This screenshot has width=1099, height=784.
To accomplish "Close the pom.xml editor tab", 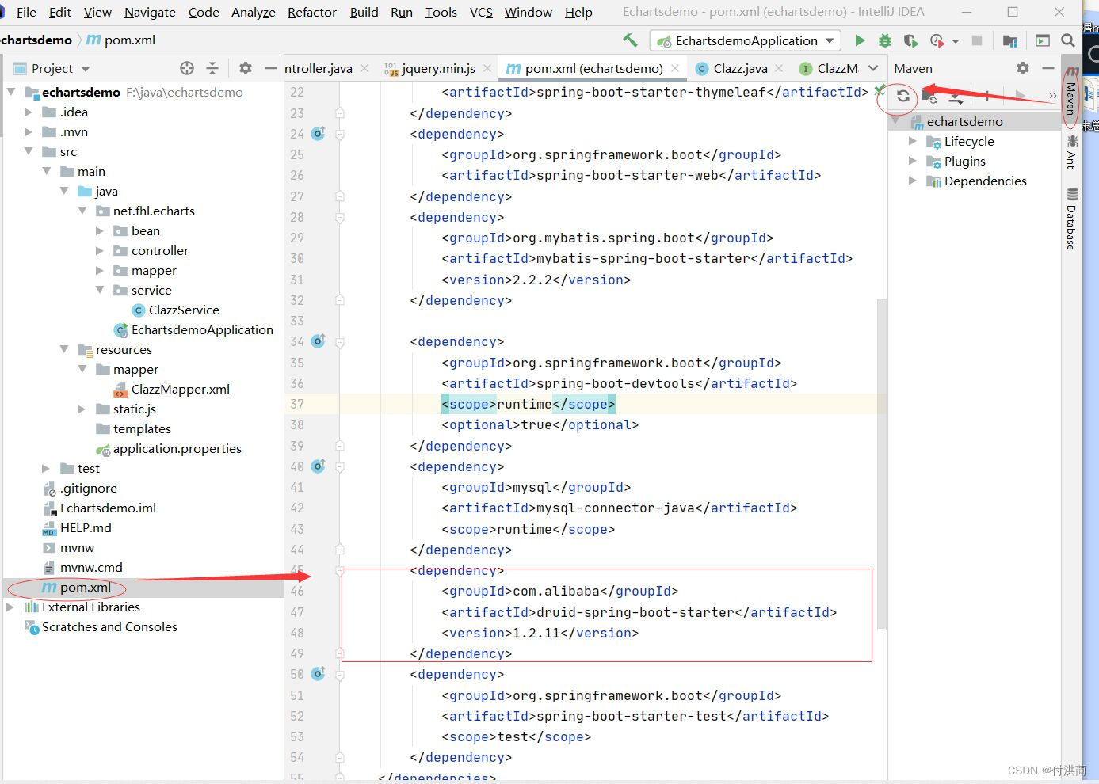I will 675,68.
